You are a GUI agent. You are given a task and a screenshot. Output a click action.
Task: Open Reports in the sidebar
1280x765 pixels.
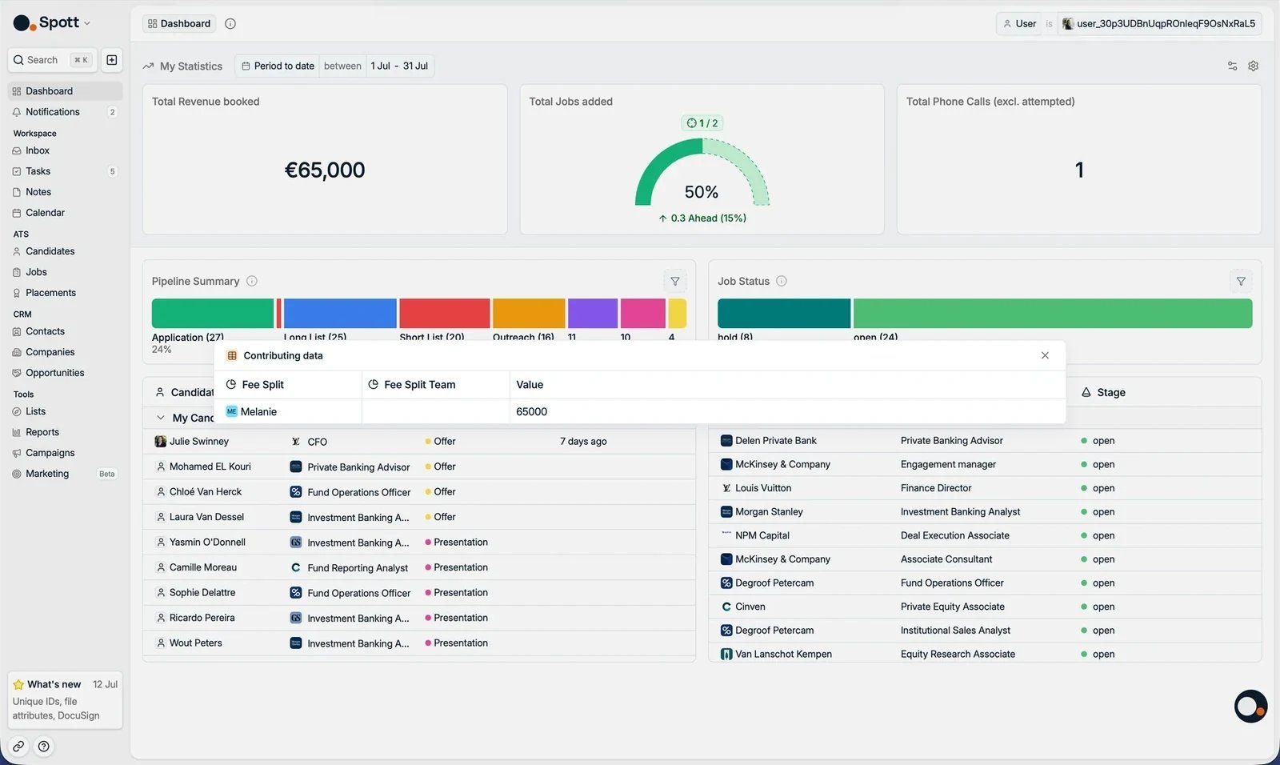(x=65, y=432)
